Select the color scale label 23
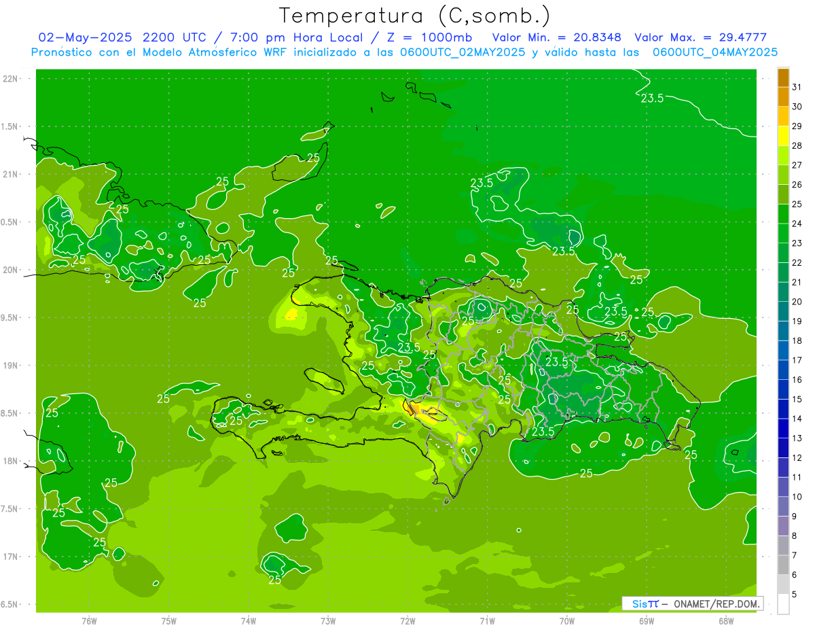This screenshot has height=630, width=815. point(797,243)
